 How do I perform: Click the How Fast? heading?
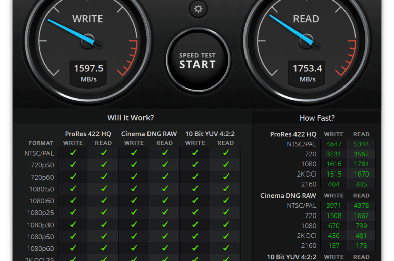coord(317,118)
